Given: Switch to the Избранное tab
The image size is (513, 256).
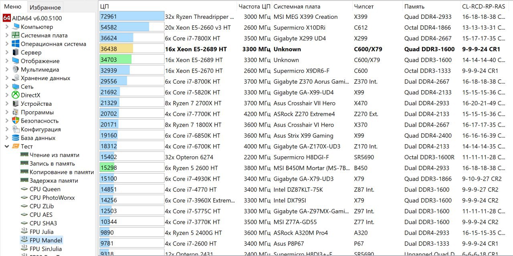Looking at the screenshot, I should click(x=45, y=7).
